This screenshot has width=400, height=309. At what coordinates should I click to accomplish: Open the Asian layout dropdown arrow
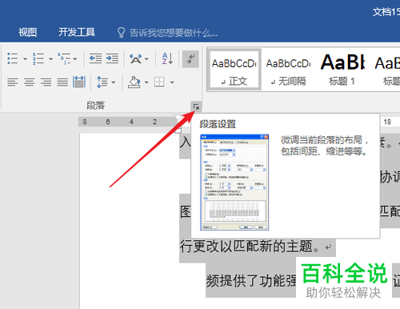[x=146, y=58]
